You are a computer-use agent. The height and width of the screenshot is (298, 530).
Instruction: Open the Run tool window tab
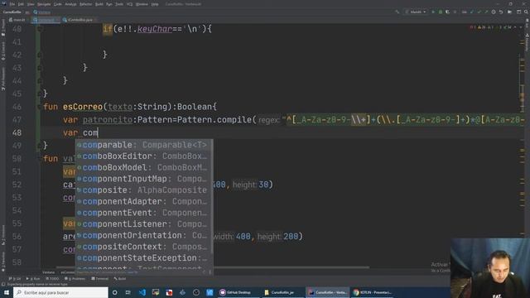pos(33,279)
